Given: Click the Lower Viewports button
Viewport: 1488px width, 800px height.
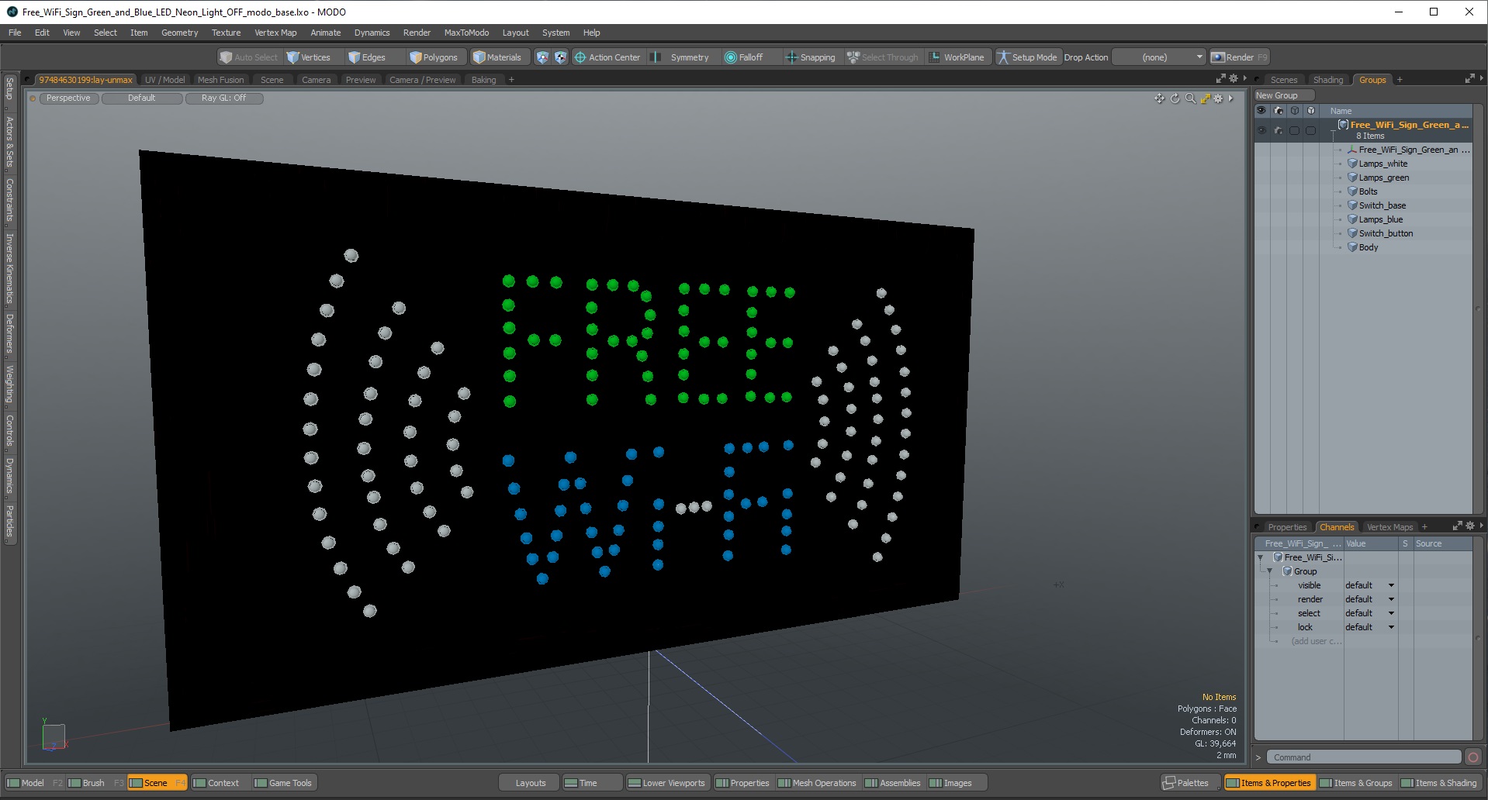Looking at the screenshot, I should click(666, 783).
